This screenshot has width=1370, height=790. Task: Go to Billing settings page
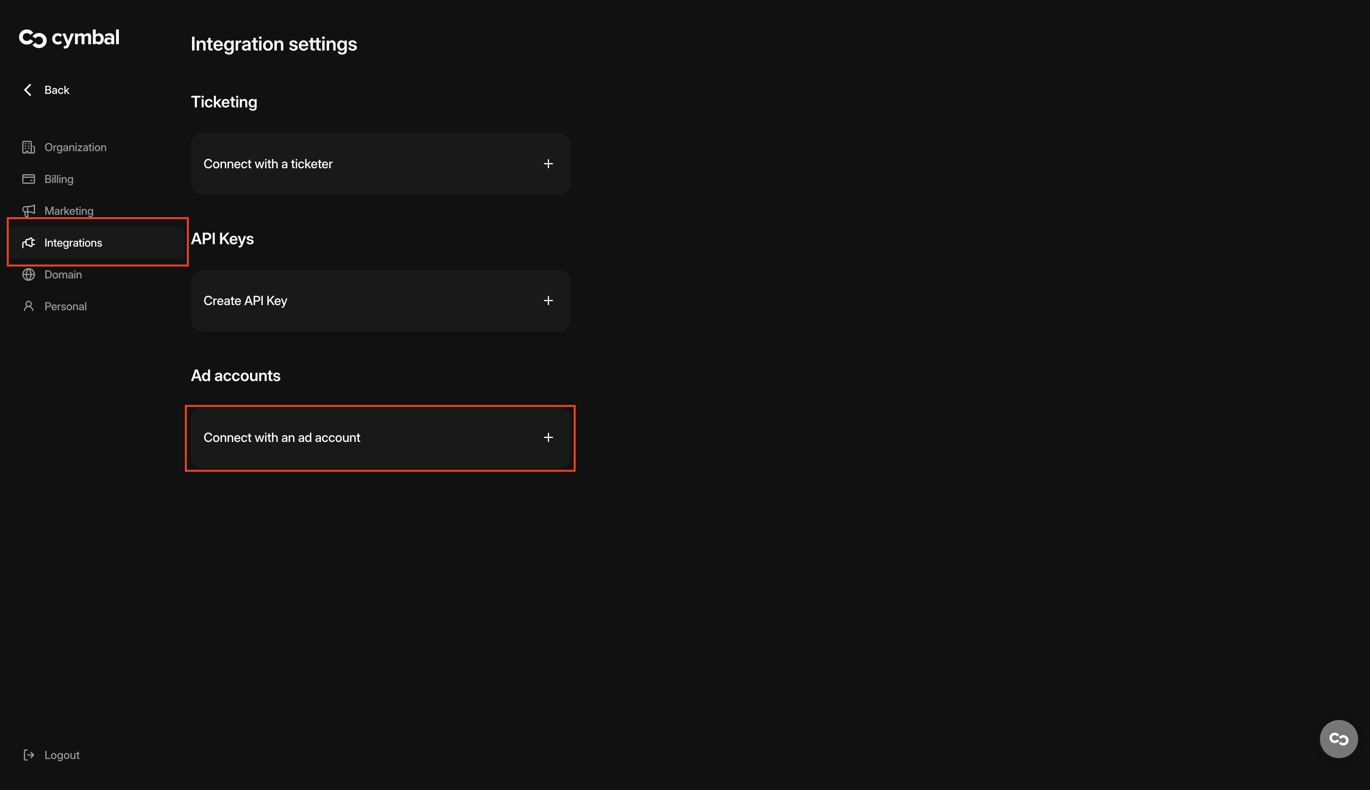click(x=58, y=179)
